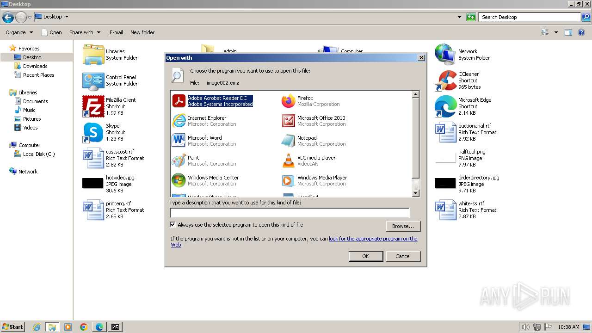Select the Libraries system folder icon
This screenshot has height=333, width=592.
[93, 55]
